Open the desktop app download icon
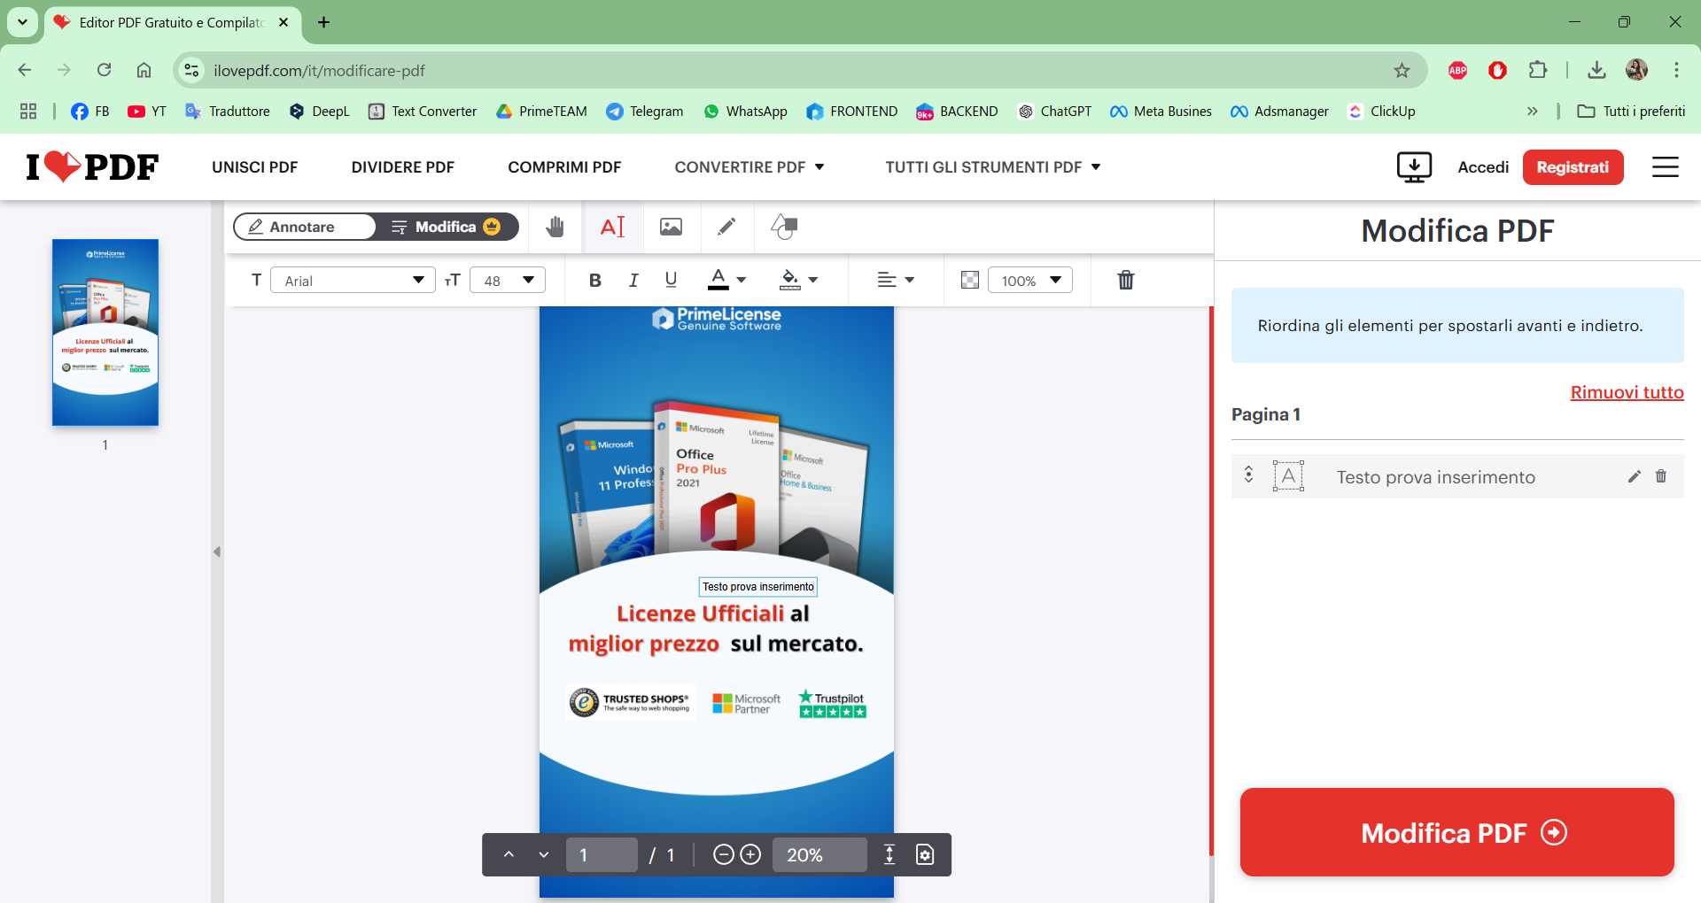 tap(1414, 166)
